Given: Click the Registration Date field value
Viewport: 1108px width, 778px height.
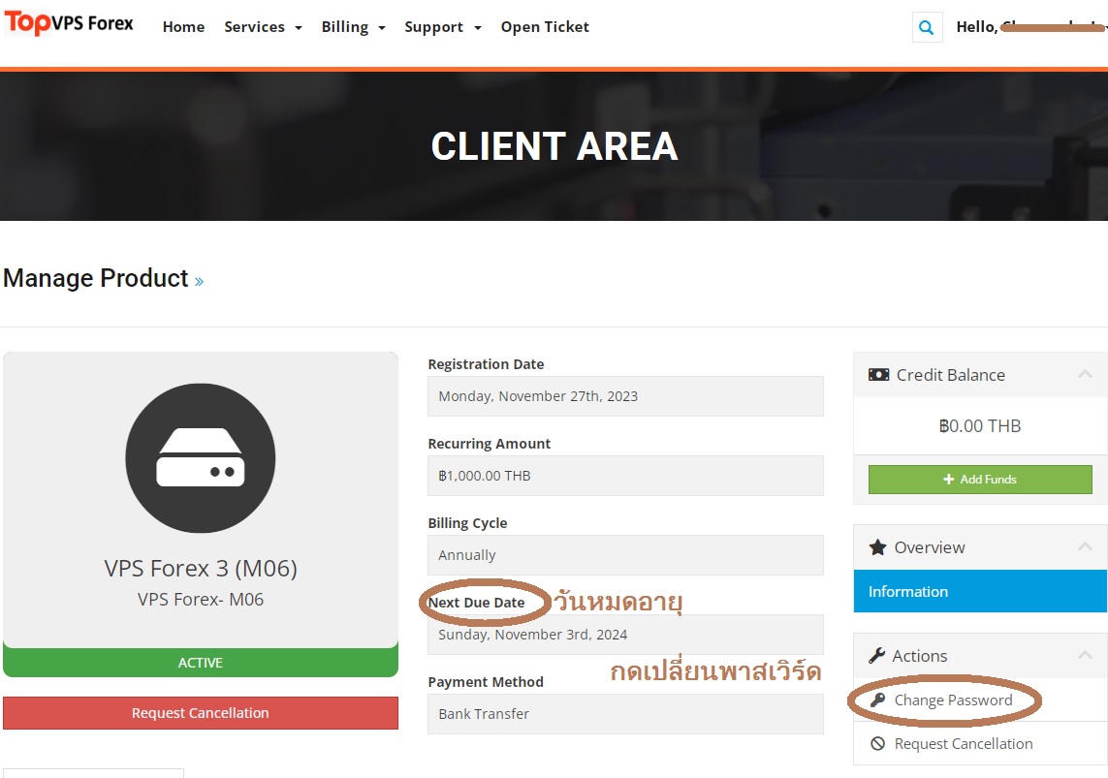Looking at the screenshot, I should (625, 396).
